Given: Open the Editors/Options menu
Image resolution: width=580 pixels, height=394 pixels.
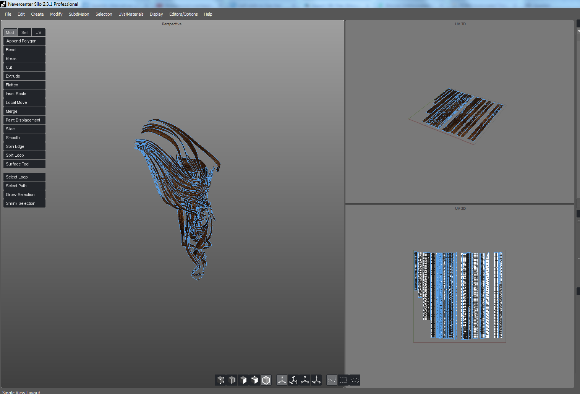Looking at the screenshot, I should (183, 14).
